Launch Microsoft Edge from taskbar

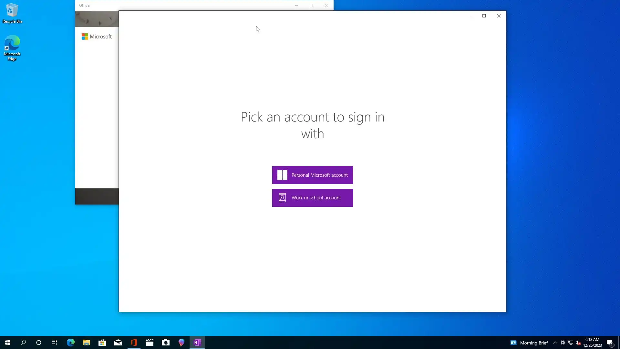coord(71,343)
